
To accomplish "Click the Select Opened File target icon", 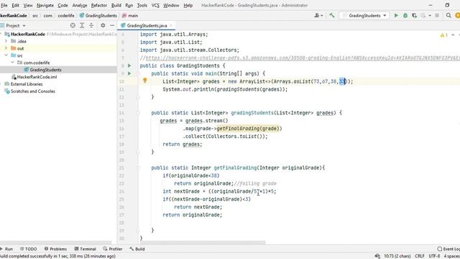I will pyautogui.click(x=73, y=26).
